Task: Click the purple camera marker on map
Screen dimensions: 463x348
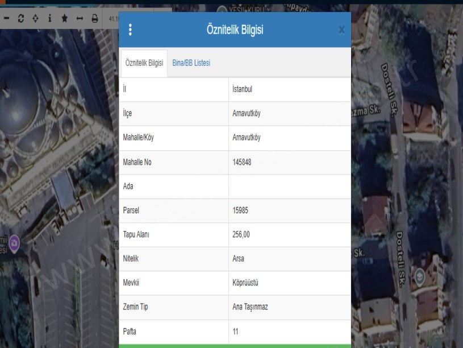Action: pos(15,243)
